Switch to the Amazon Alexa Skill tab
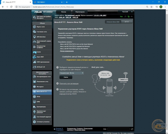This screenshot has width=168, height=134. point(113,22)
